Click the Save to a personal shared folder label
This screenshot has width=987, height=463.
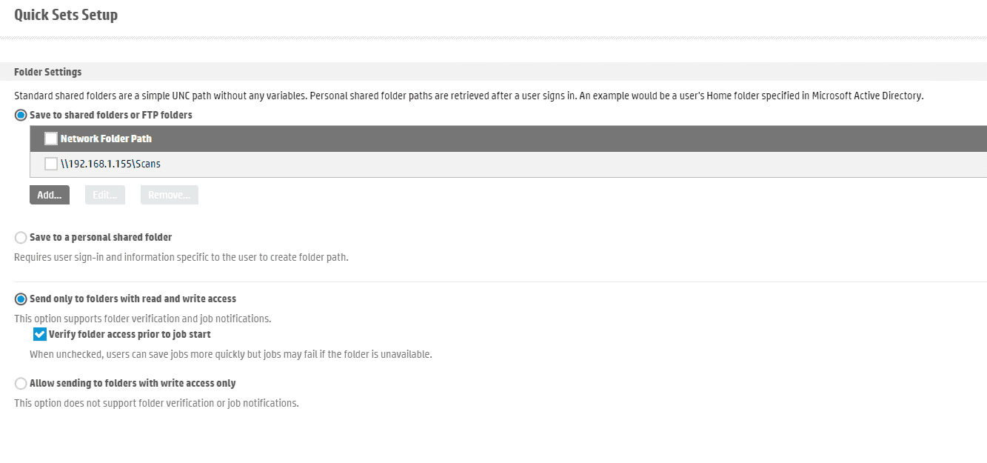tap(101, 238)
